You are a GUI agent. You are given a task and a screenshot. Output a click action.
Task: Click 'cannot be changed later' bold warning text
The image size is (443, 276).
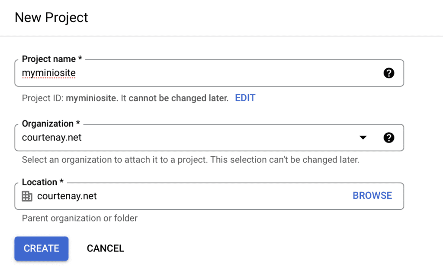[x=178, y=98]
